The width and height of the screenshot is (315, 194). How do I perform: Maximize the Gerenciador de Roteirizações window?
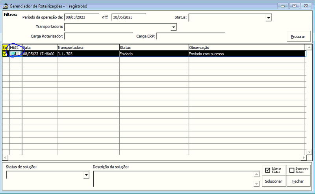(295, 6)
